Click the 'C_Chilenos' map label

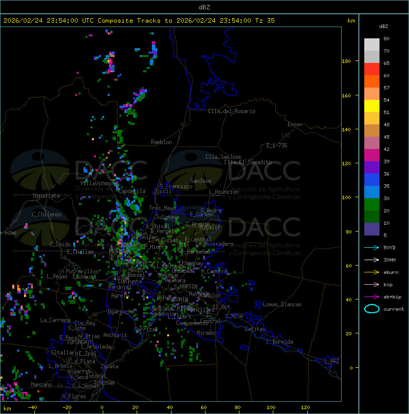click(x=47, y=214)
